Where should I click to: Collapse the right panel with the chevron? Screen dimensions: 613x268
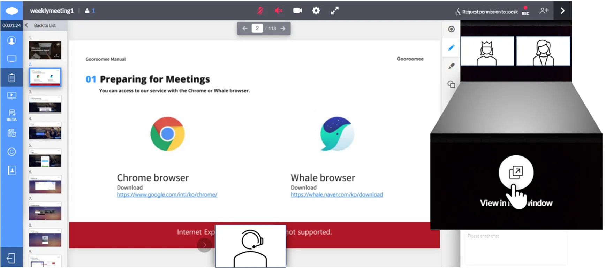pyautogui.click(x=562, y=11)
